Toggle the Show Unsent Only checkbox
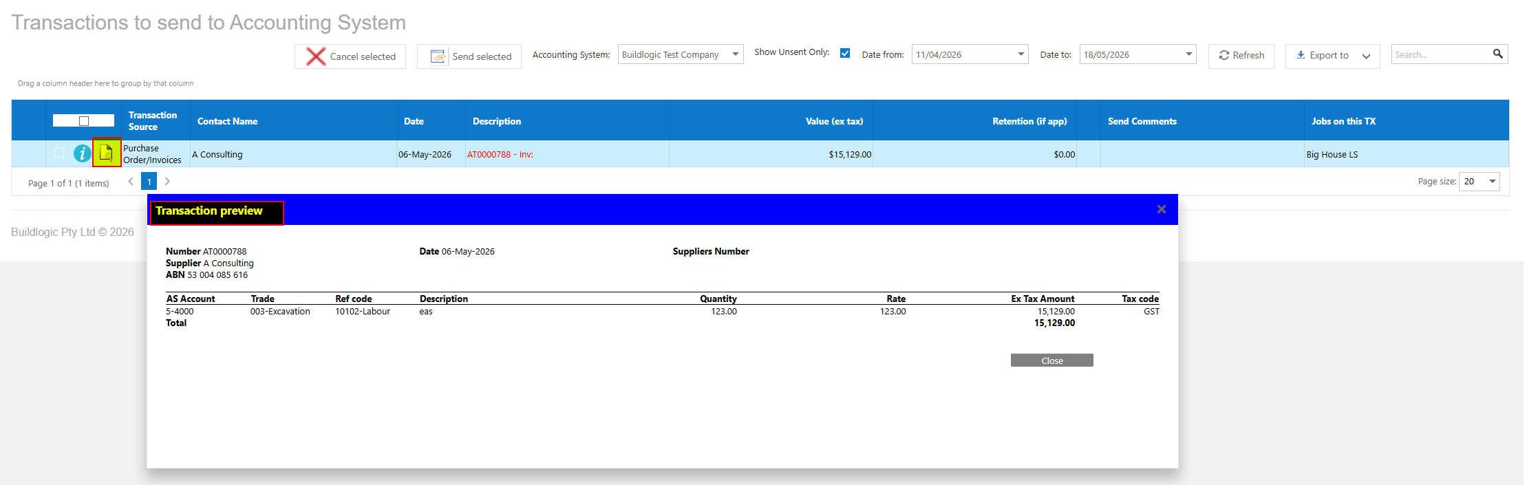 coord(845,53)
